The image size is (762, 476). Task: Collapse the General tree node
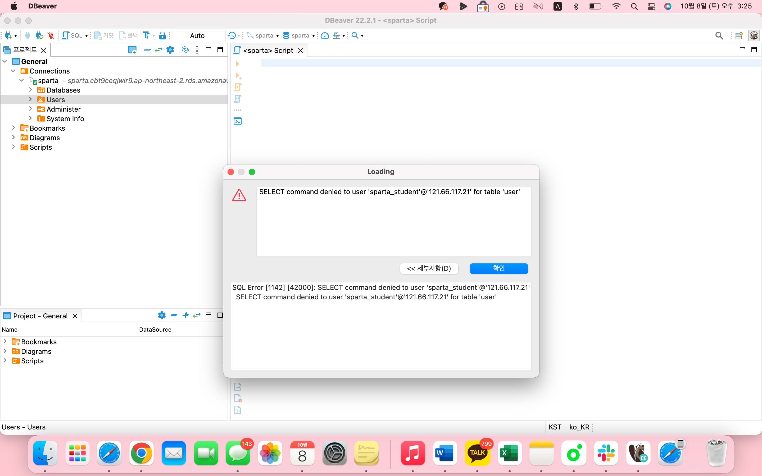pyautogui.click(x=5, y=61)
